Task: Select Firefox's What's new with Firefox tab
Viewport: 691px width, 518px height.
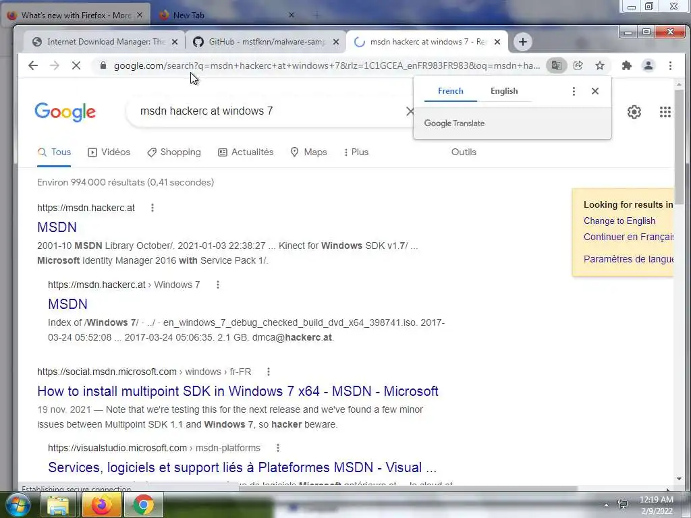Action: coord(76,16)
